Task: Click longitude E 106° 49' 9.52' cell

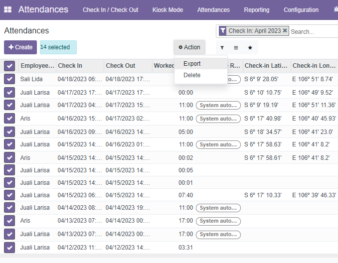Action: click(313, 93)
